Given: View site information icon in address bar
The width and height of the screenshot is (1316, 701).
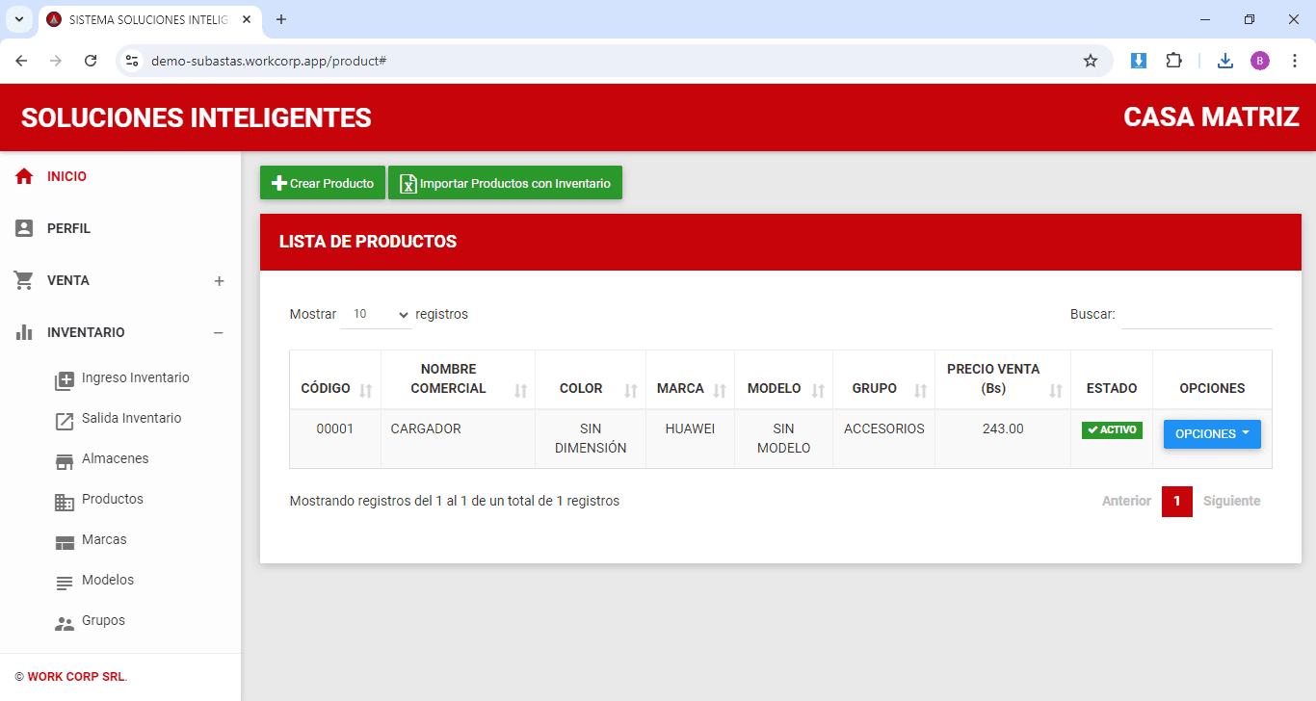Looking at the screenshot, I should (132, 61).
